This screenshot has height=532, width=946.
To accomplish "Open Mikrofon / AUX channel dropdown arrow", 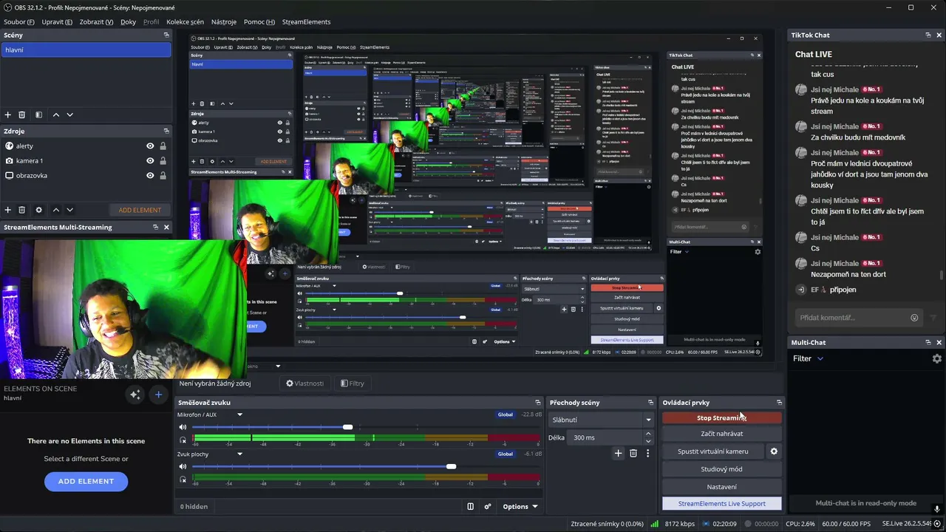I will click(239, 415).
